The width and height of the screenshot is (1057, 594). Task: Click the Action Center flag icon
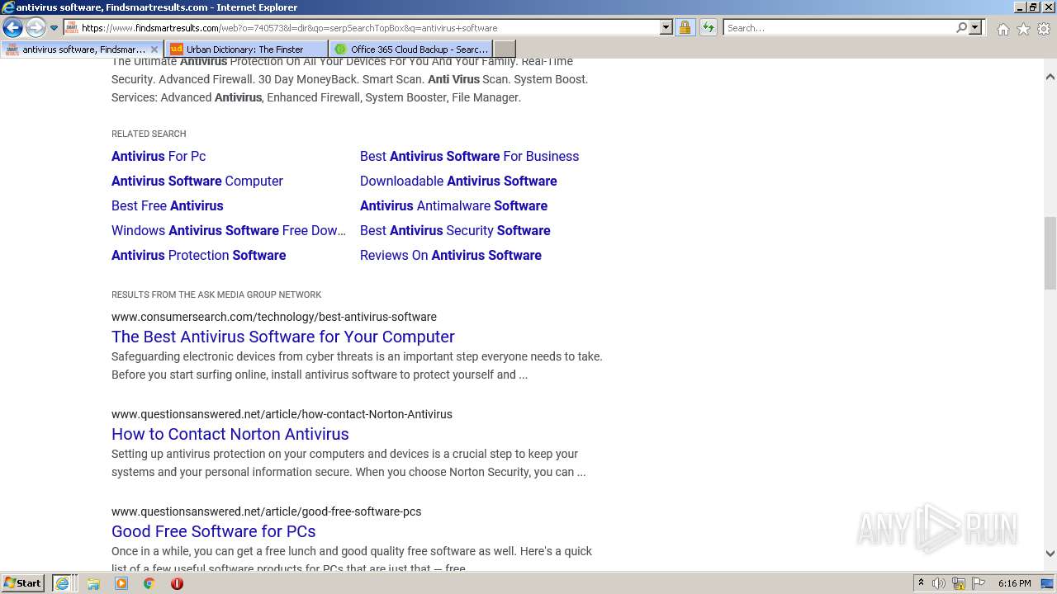click(979, 583)
